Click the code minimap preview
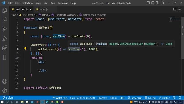 click(x=175, y=19)
